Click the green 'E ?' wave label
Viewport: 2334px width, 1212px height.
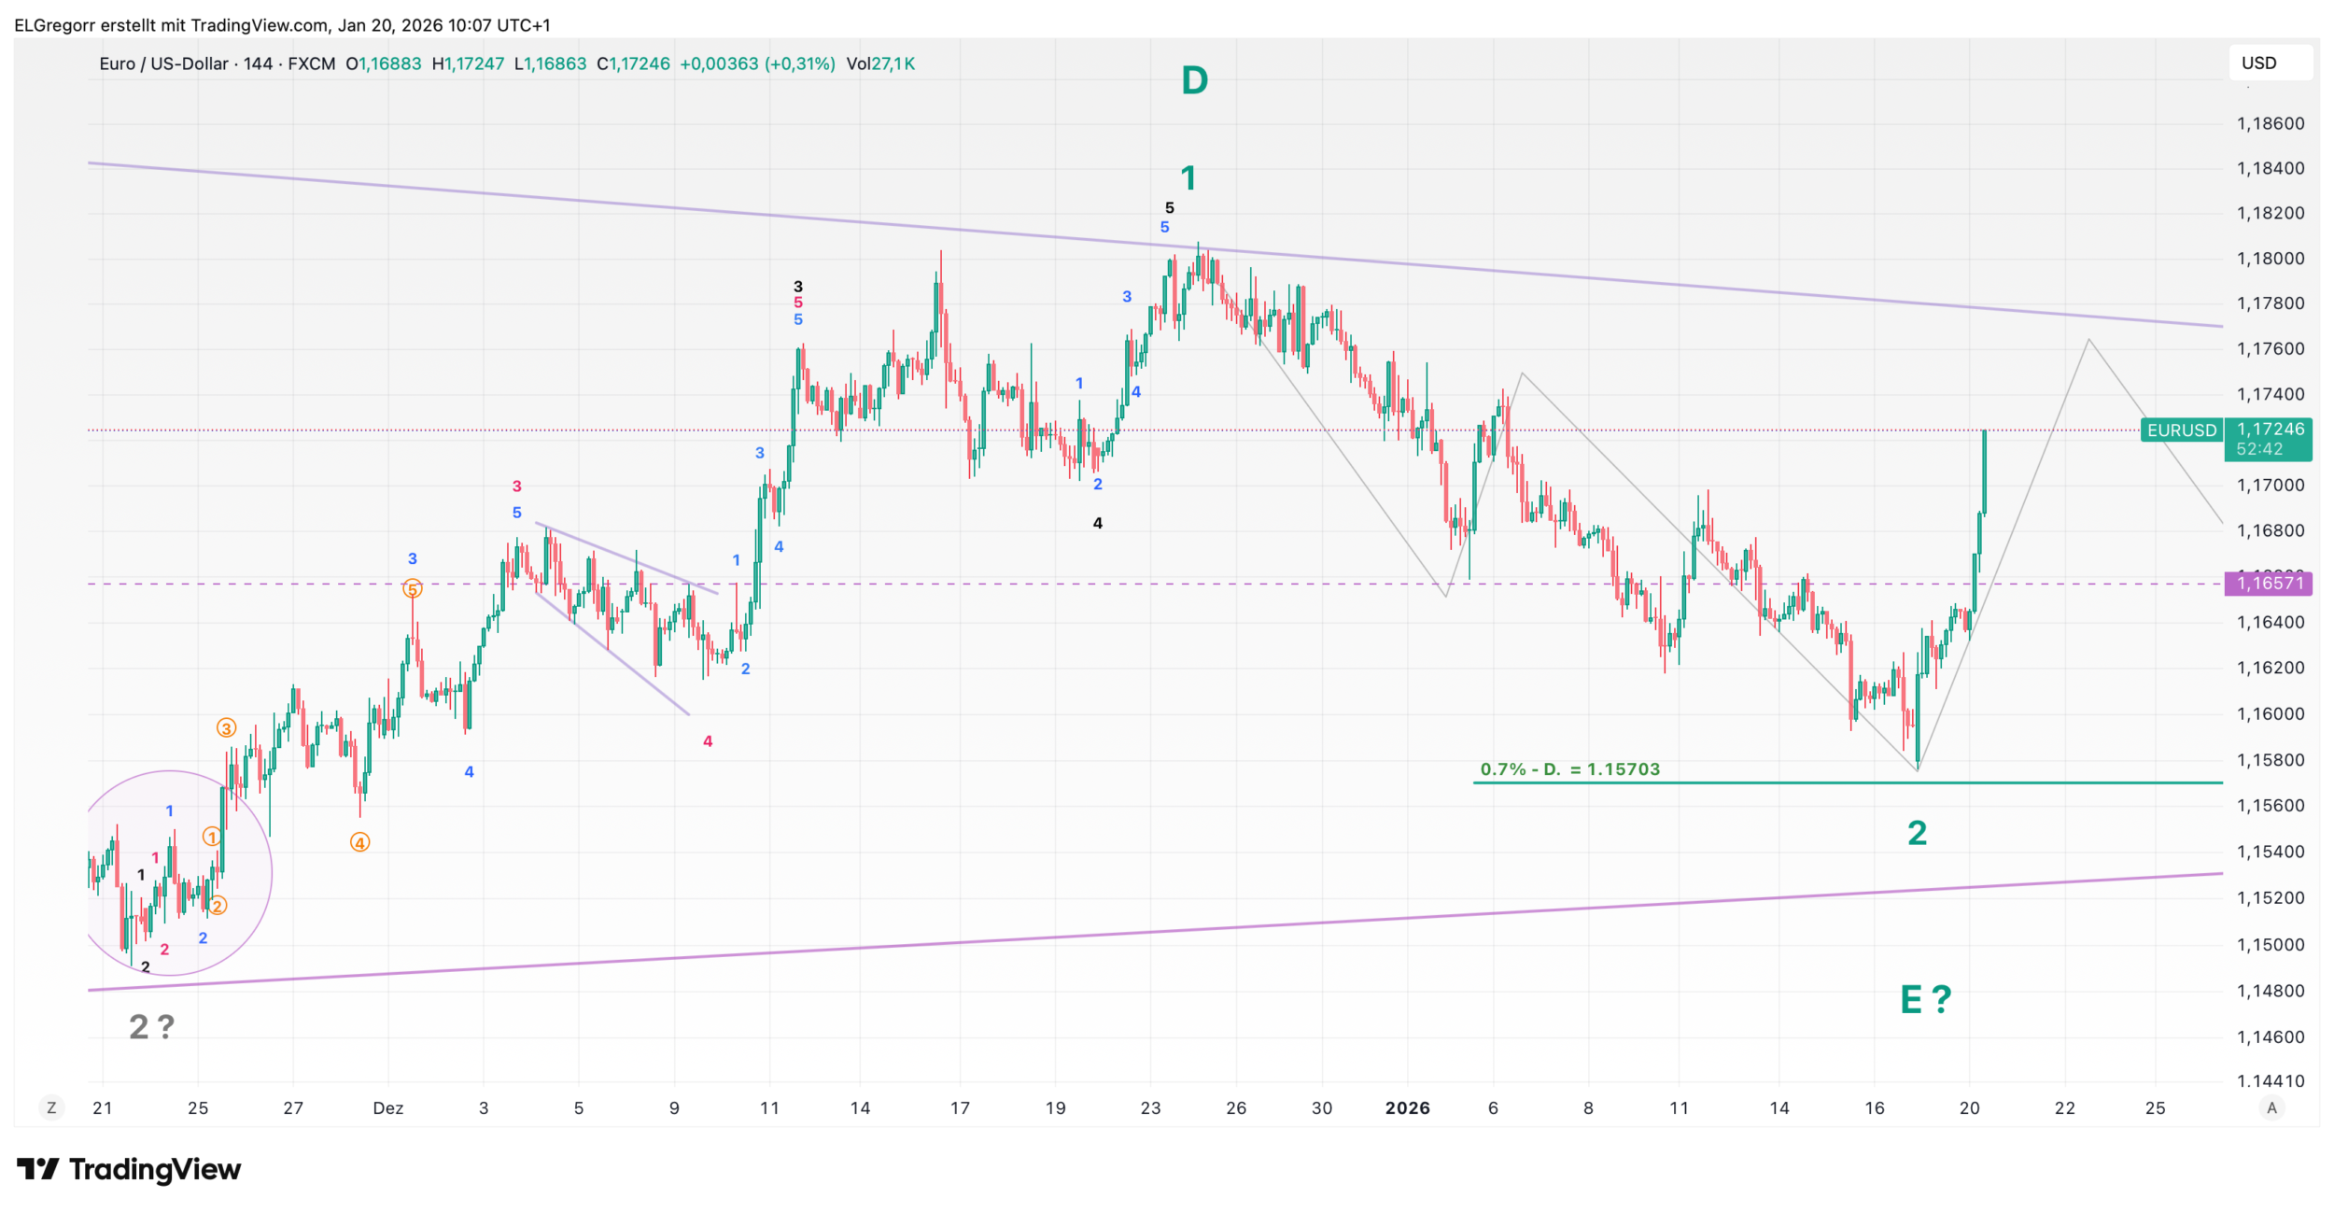click(x=1925, y=1000)
